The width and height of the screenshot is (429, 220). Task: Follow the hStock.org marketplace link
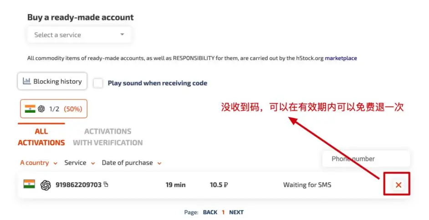[341, 58]
